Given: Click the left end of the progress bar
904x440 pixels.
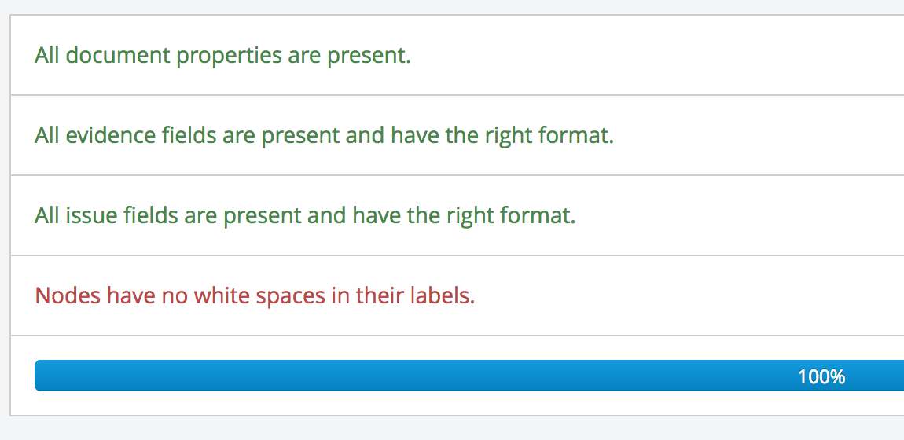Looking at the screenshot, I should click(x=40, y=376).
